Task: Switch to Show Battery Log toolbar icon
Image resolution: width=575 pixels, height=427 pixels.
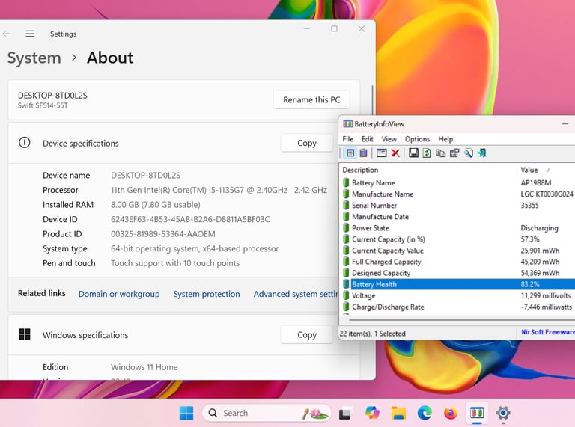Action: [363, 153]
